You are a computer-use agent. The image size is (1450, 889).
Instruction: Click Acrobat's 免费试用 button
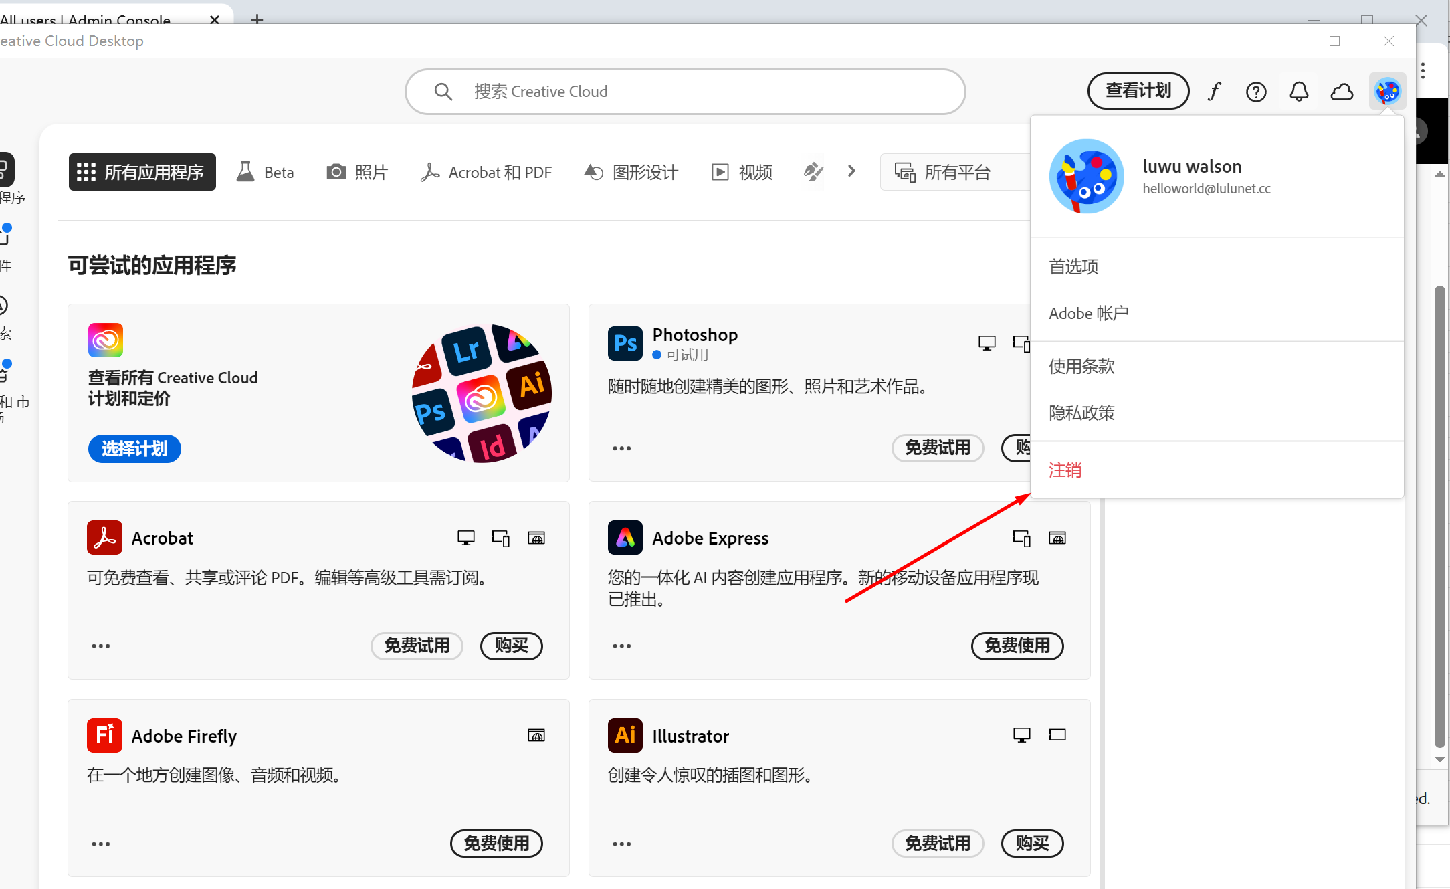(x=417, y=646)
